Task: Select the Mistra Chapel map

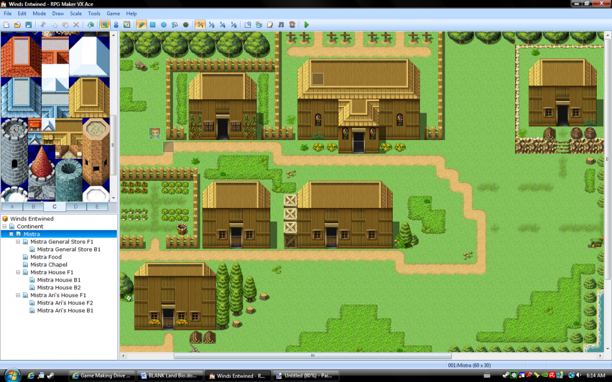Action: click(x=49, y=265)
